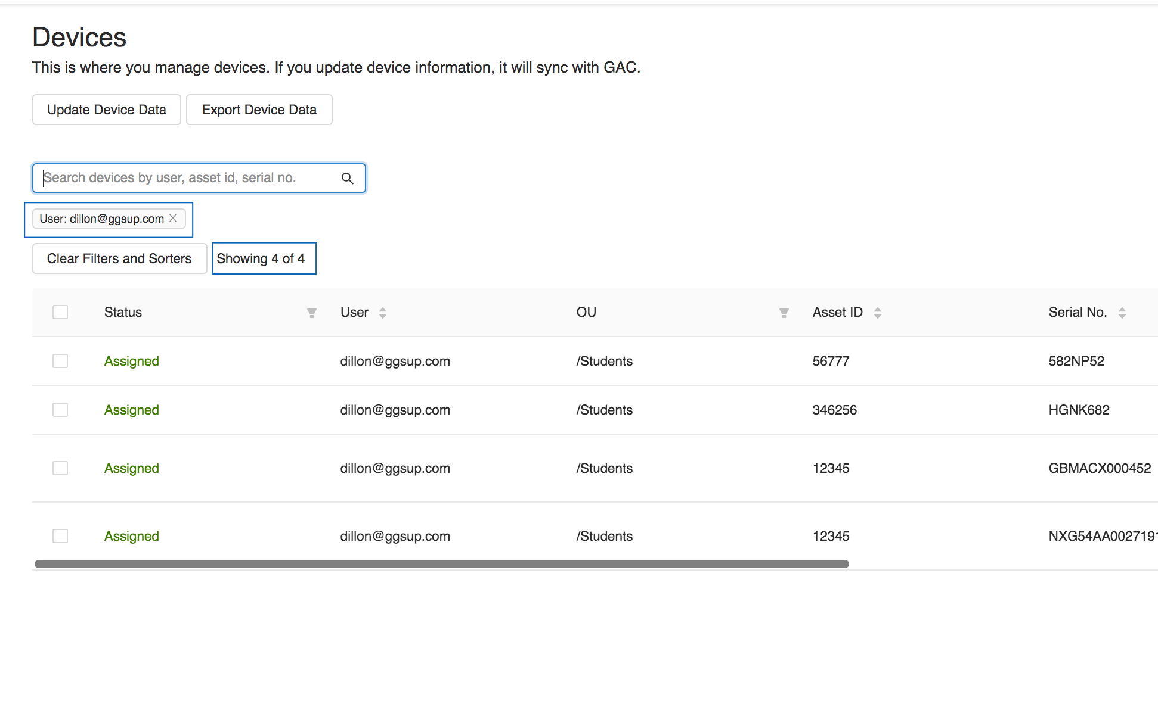Select the /Students OU in first row
The image size is (1158, 723).
coord(603,360)
